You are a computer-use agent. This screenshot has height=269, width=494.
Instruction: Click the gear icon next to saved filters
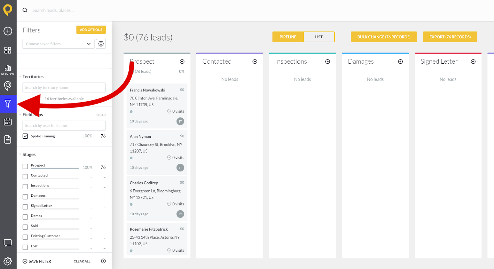click(x=101, y=44)
